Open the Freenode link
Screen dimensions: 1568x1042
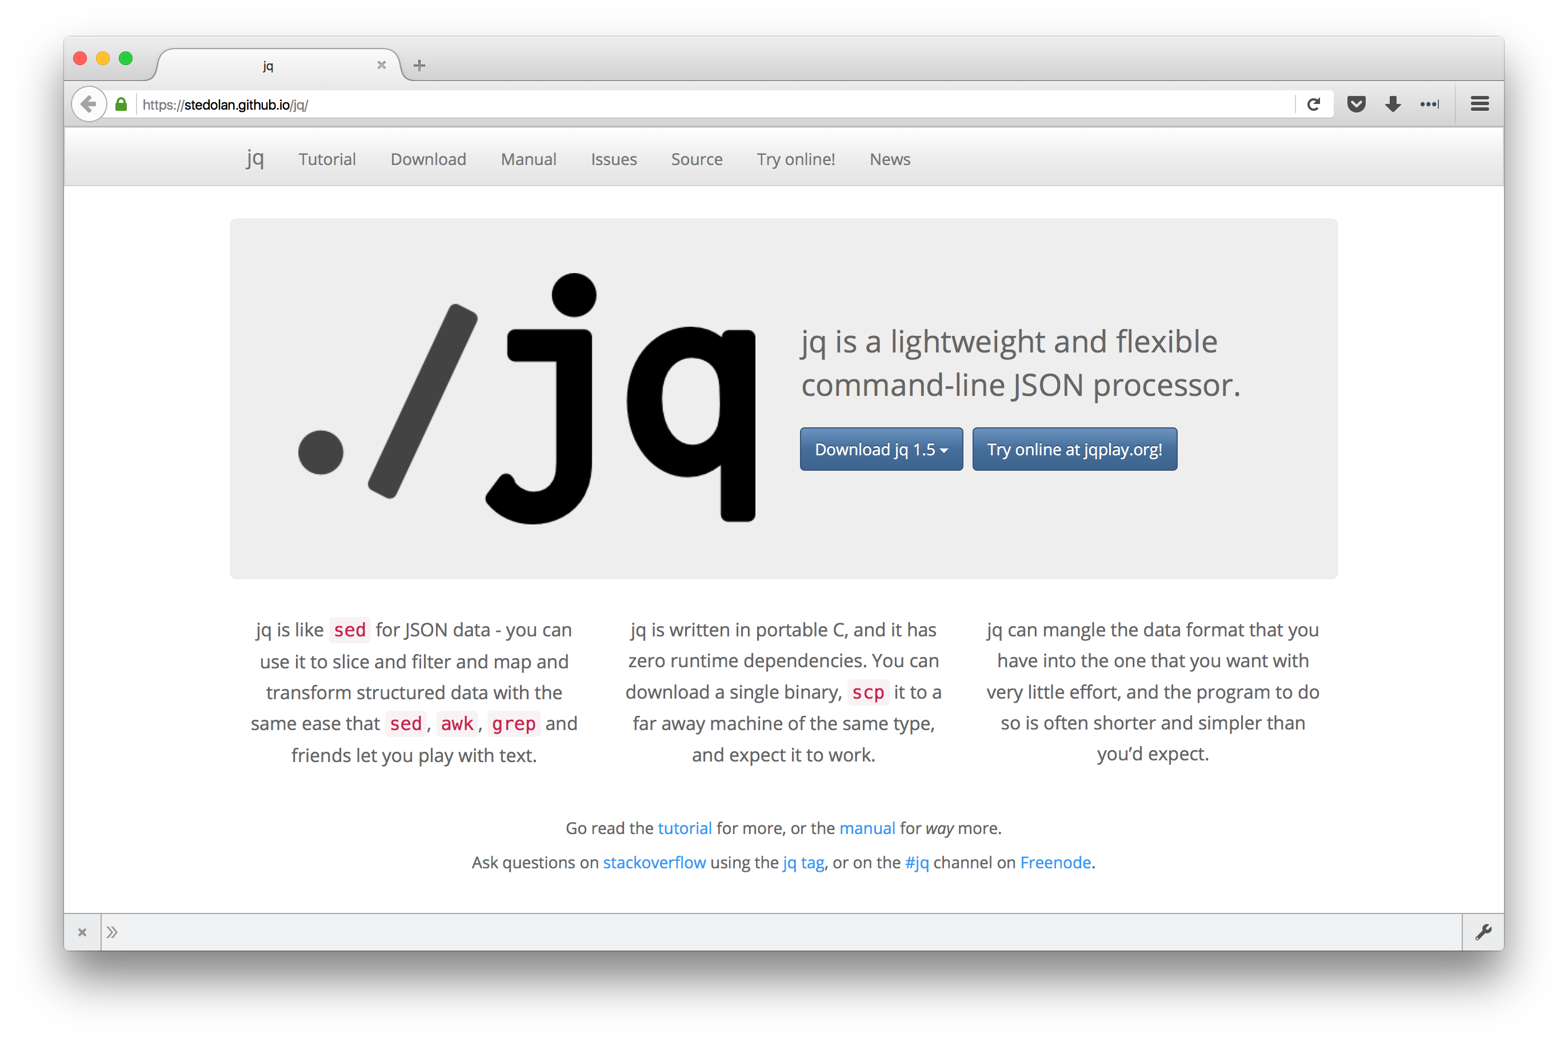coord(1055,863)
